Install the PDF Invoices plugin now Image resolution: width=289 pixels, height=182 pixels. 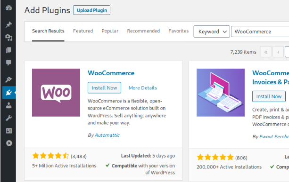pos(269,96)
